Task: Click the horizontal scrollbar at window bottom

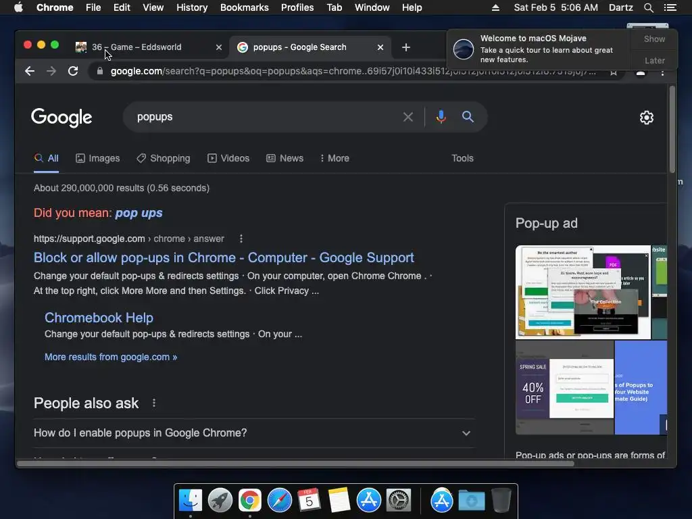Action: 295,464
